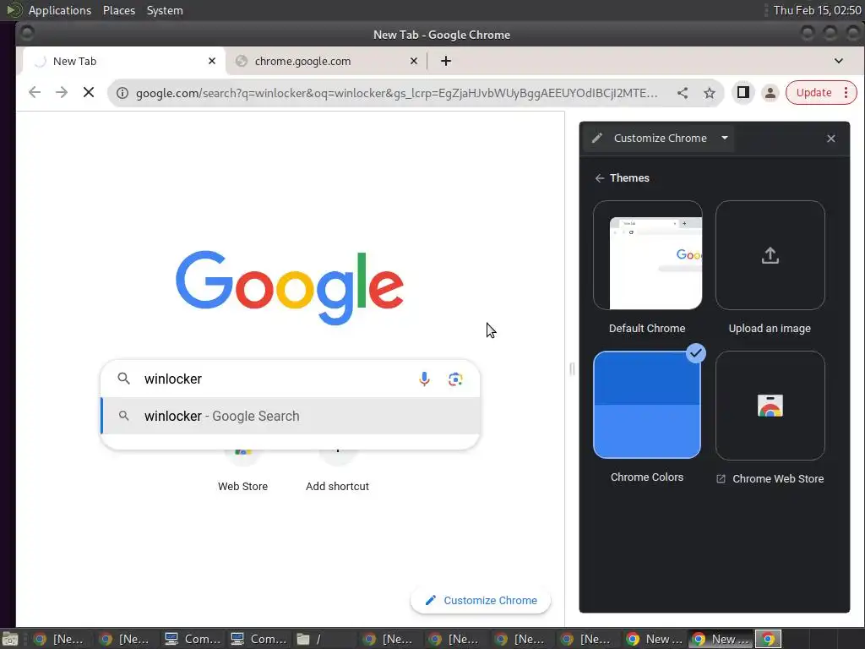Click the show desktop icon in the taskbar
Screen dimensions: 865x649
coord(10,639)
